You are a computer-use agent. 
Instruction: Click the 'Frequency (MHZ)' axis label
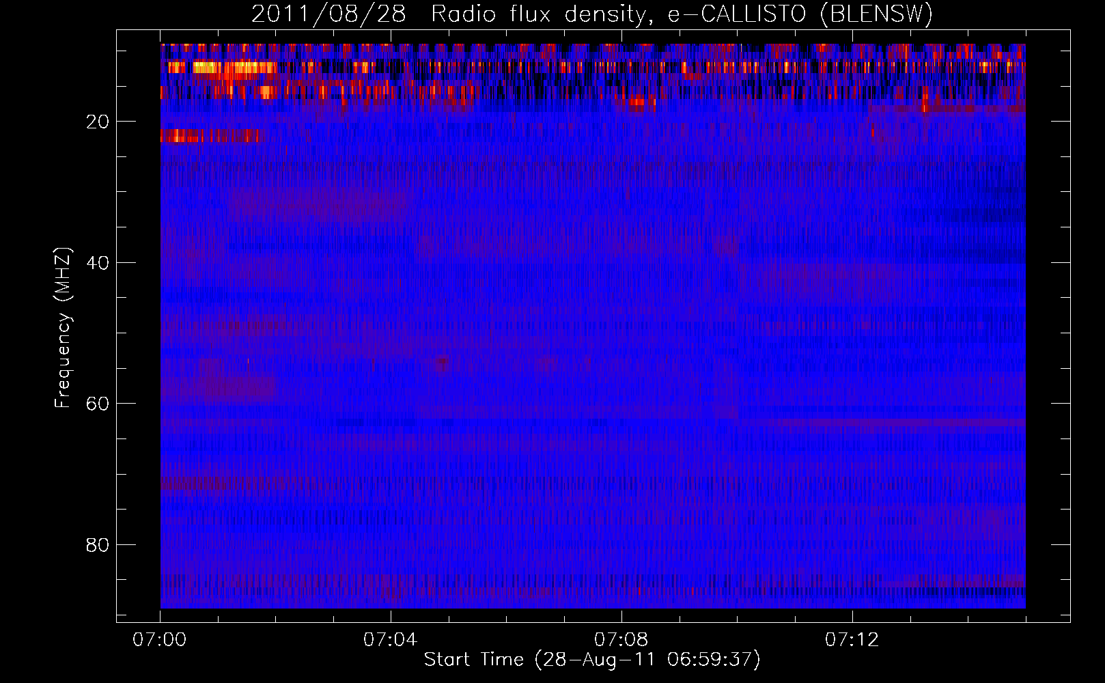coord(63,328)
